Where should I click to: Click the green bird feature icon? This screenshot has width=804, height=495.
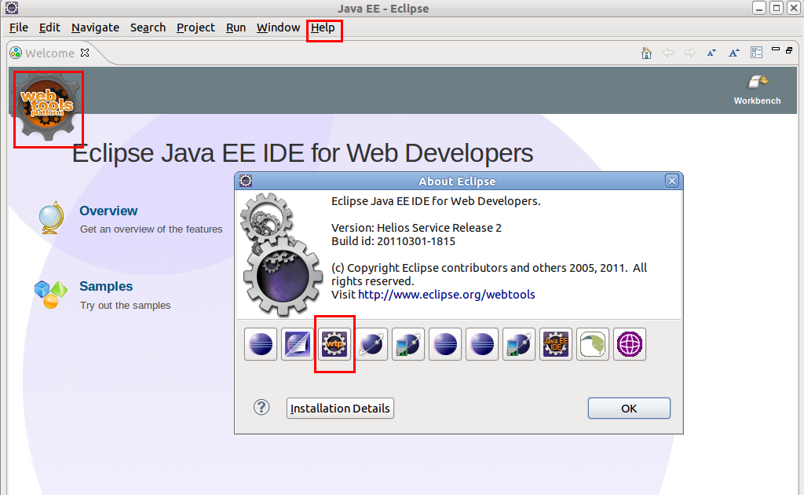pos(593,344)
